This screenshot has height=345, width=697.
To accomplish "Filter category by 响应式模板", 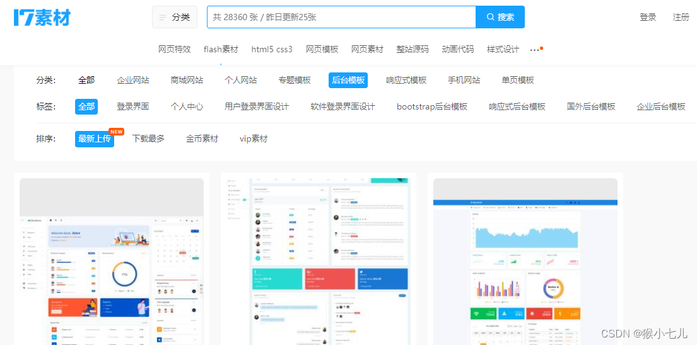I will click(406, 80).
